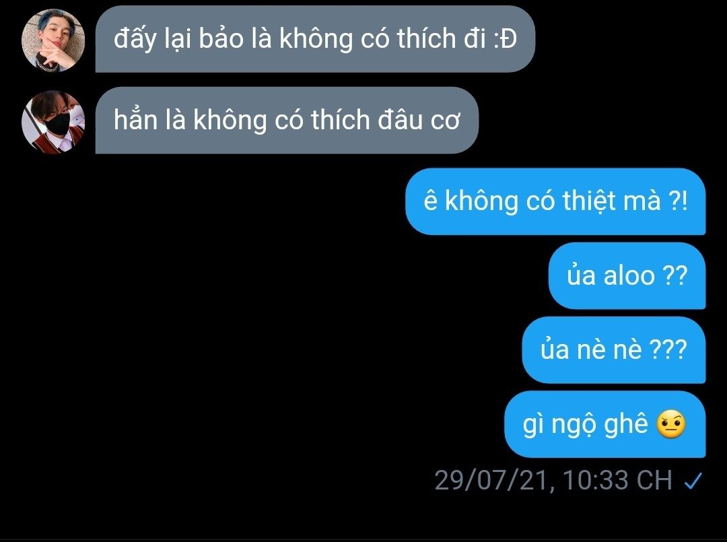Select the 'hẳn là không có thích đâu cơ' message

coord(287,120)
